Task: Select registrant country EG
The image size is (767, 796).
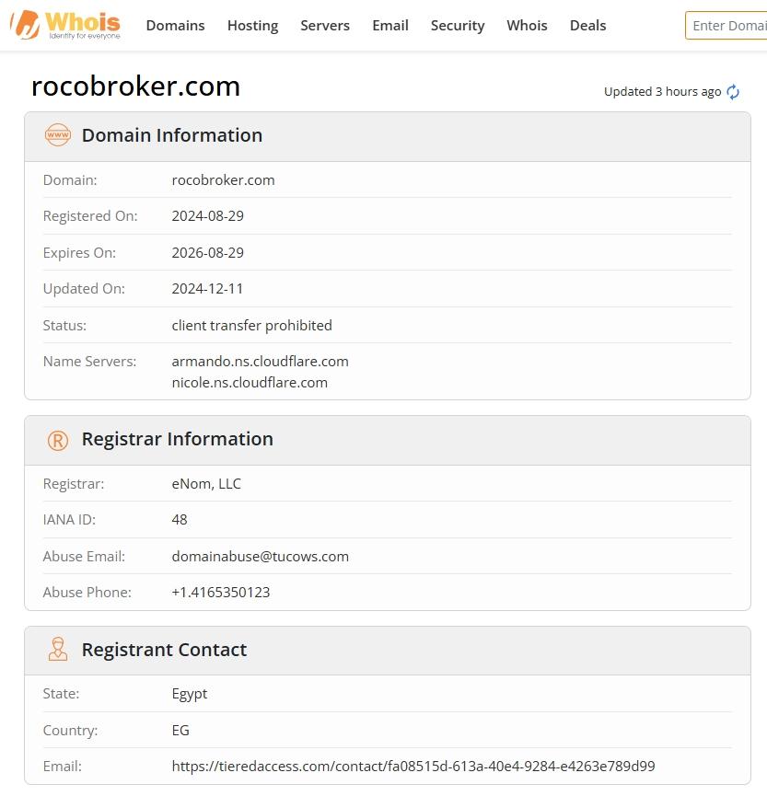Action: [180, 731]
